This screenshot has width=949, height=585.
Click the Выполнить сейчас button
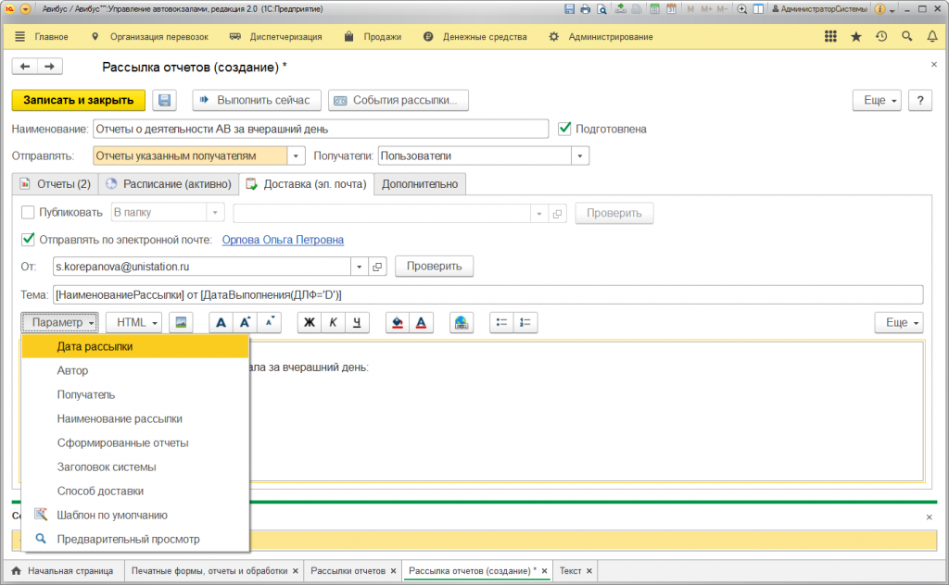click(x=257, y=100)
